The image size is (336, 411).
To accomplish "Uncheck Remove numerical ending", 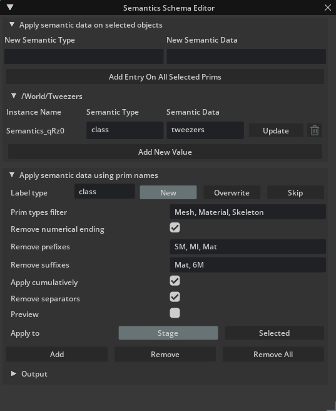I will tap(175, 227).
